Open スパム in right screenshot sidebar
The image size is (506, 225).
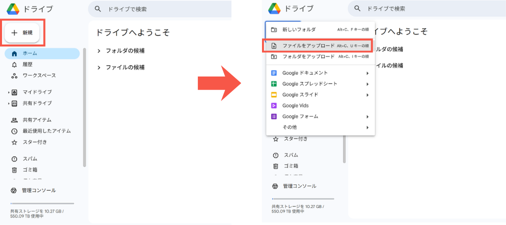pos(291,155)
